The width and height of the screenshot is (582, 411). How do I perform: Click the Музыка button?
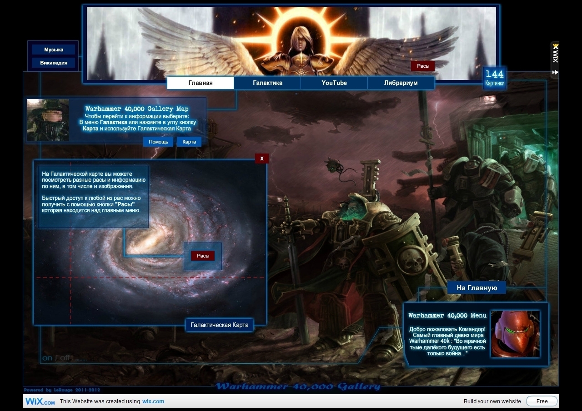(54, 50)
